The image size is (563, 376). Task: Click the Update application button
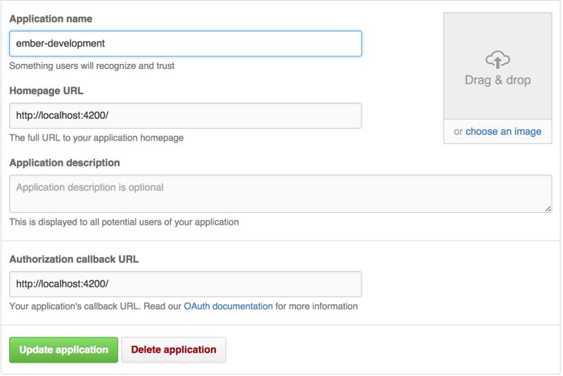(x=63, y=350)
